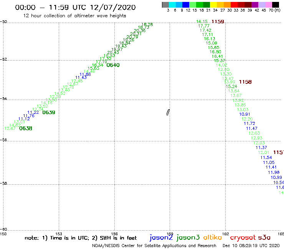This screenshot has width=284, height=249.
Task: Pick the orange swatch above label 30
Action: point(227,5)
